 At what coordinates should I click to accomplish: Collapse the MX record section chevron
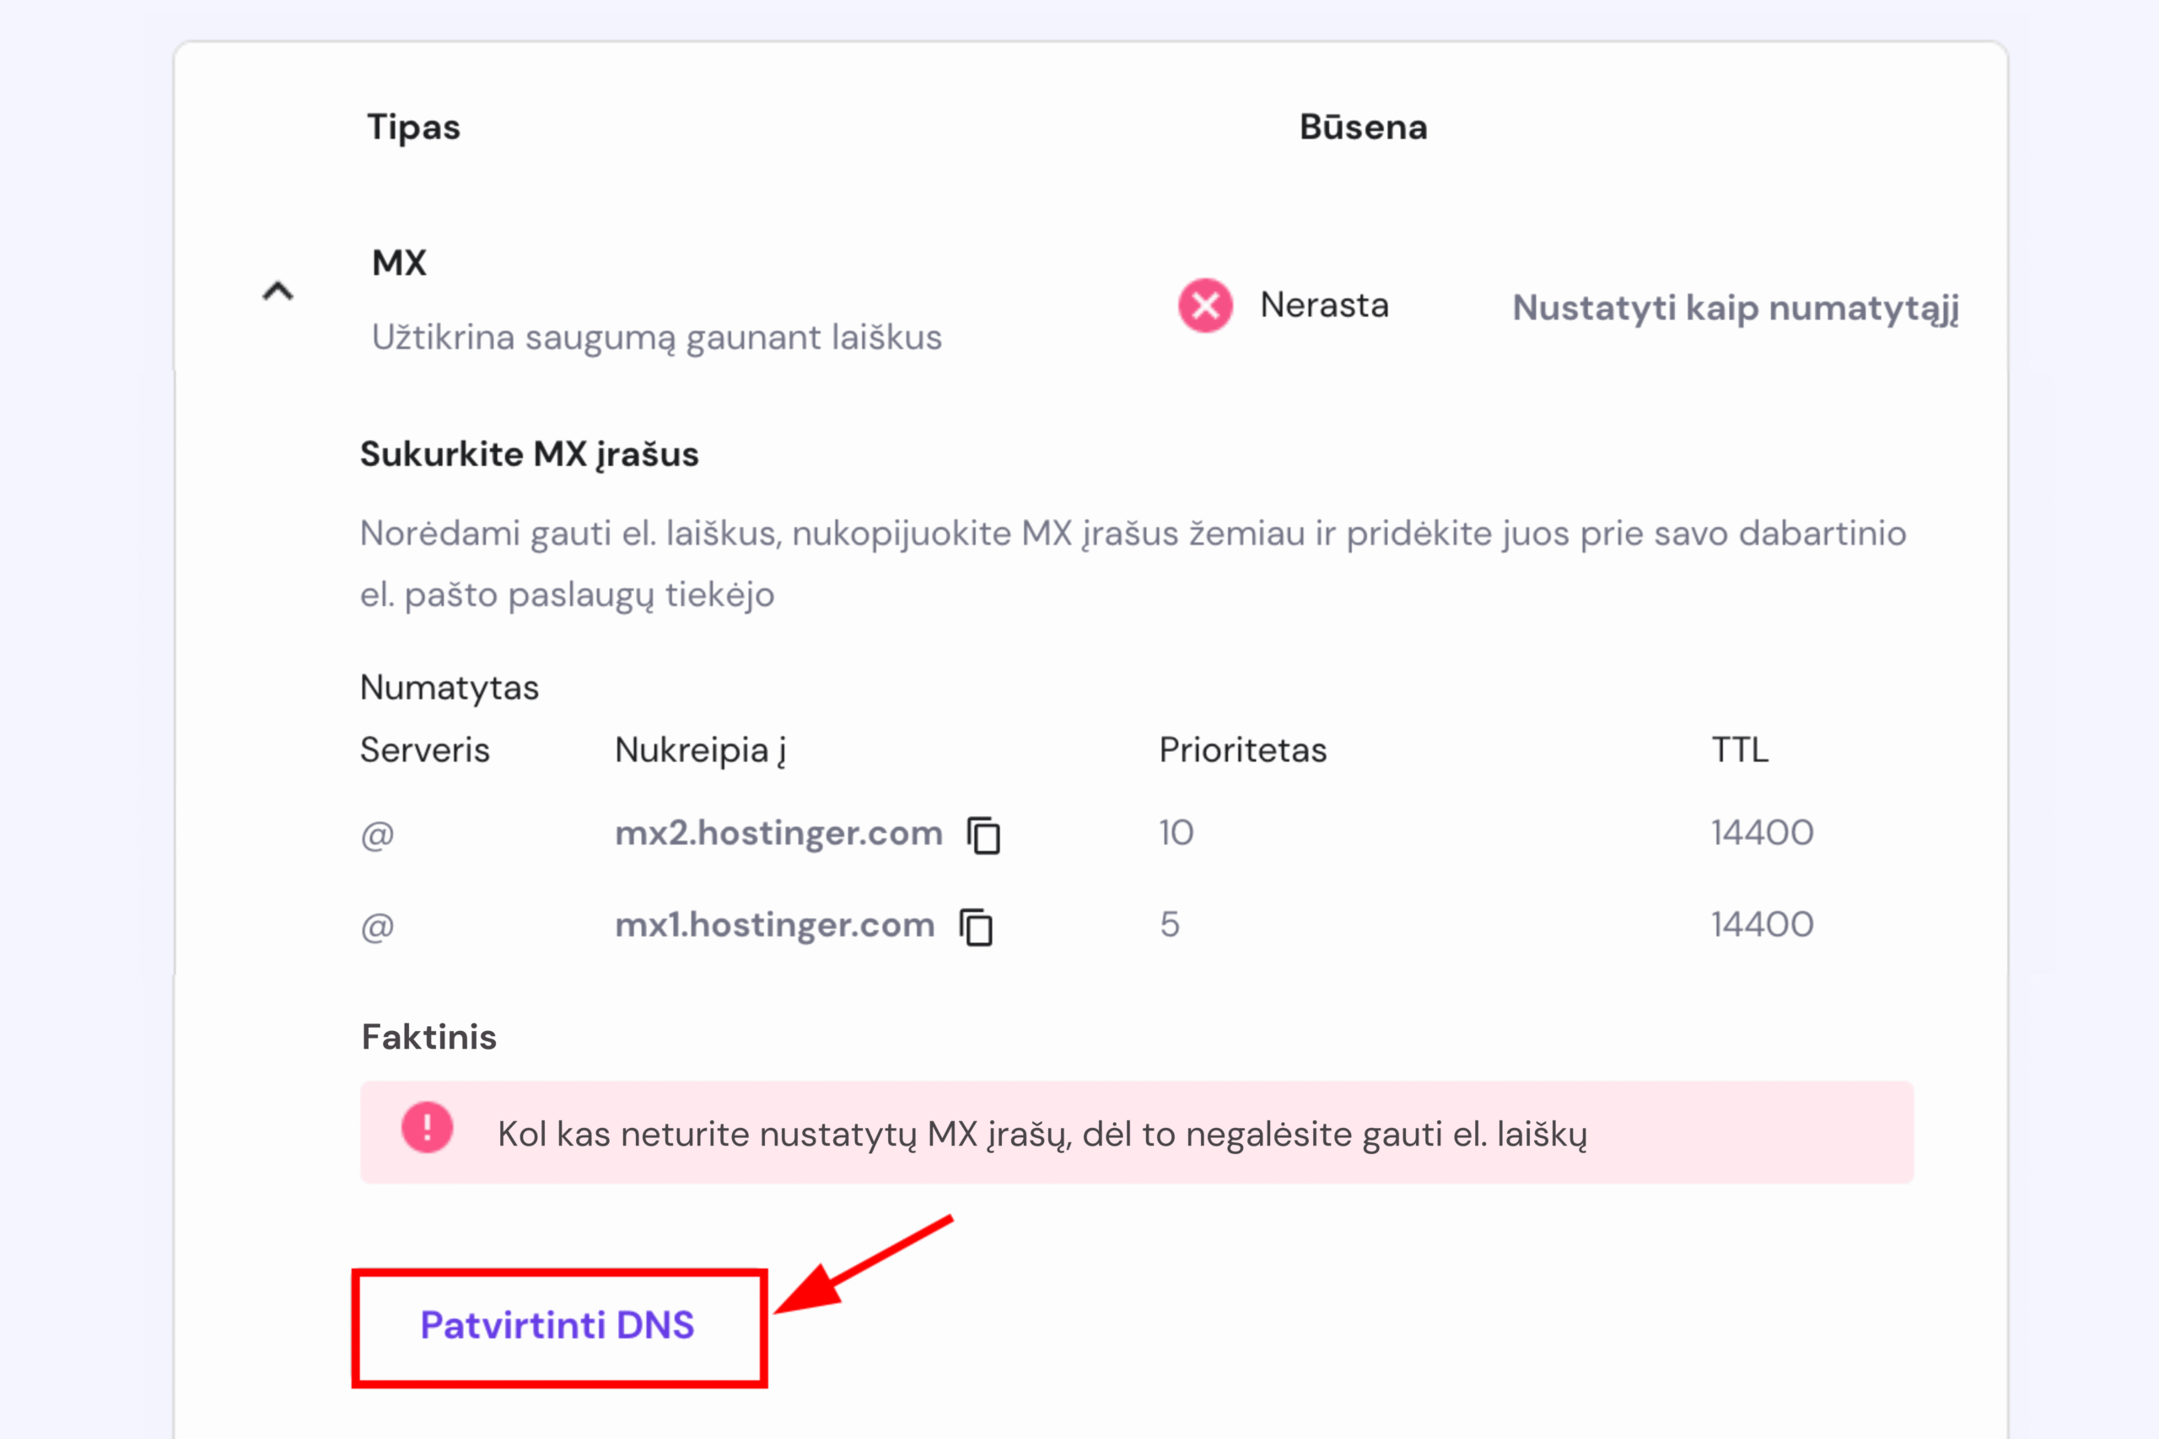pyautogui.click(x=277, y=292)
